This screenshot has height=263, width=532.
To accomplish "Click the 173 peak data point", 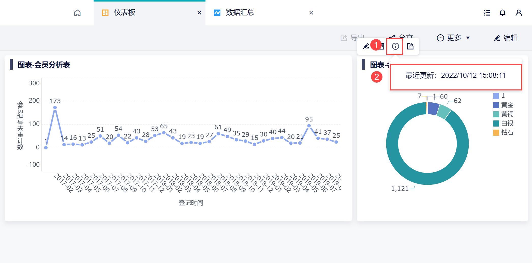I will tap(55, 107).
